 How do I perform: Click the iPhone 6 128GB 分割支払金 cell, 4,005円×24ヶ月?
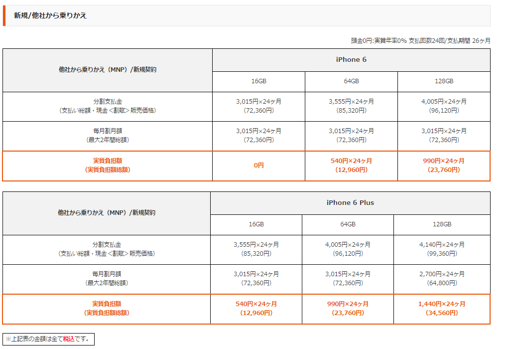444,107
